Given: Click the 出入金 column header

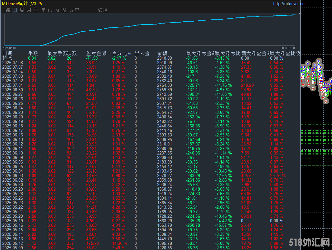Looking at the screenshot, I should point(142,53).
